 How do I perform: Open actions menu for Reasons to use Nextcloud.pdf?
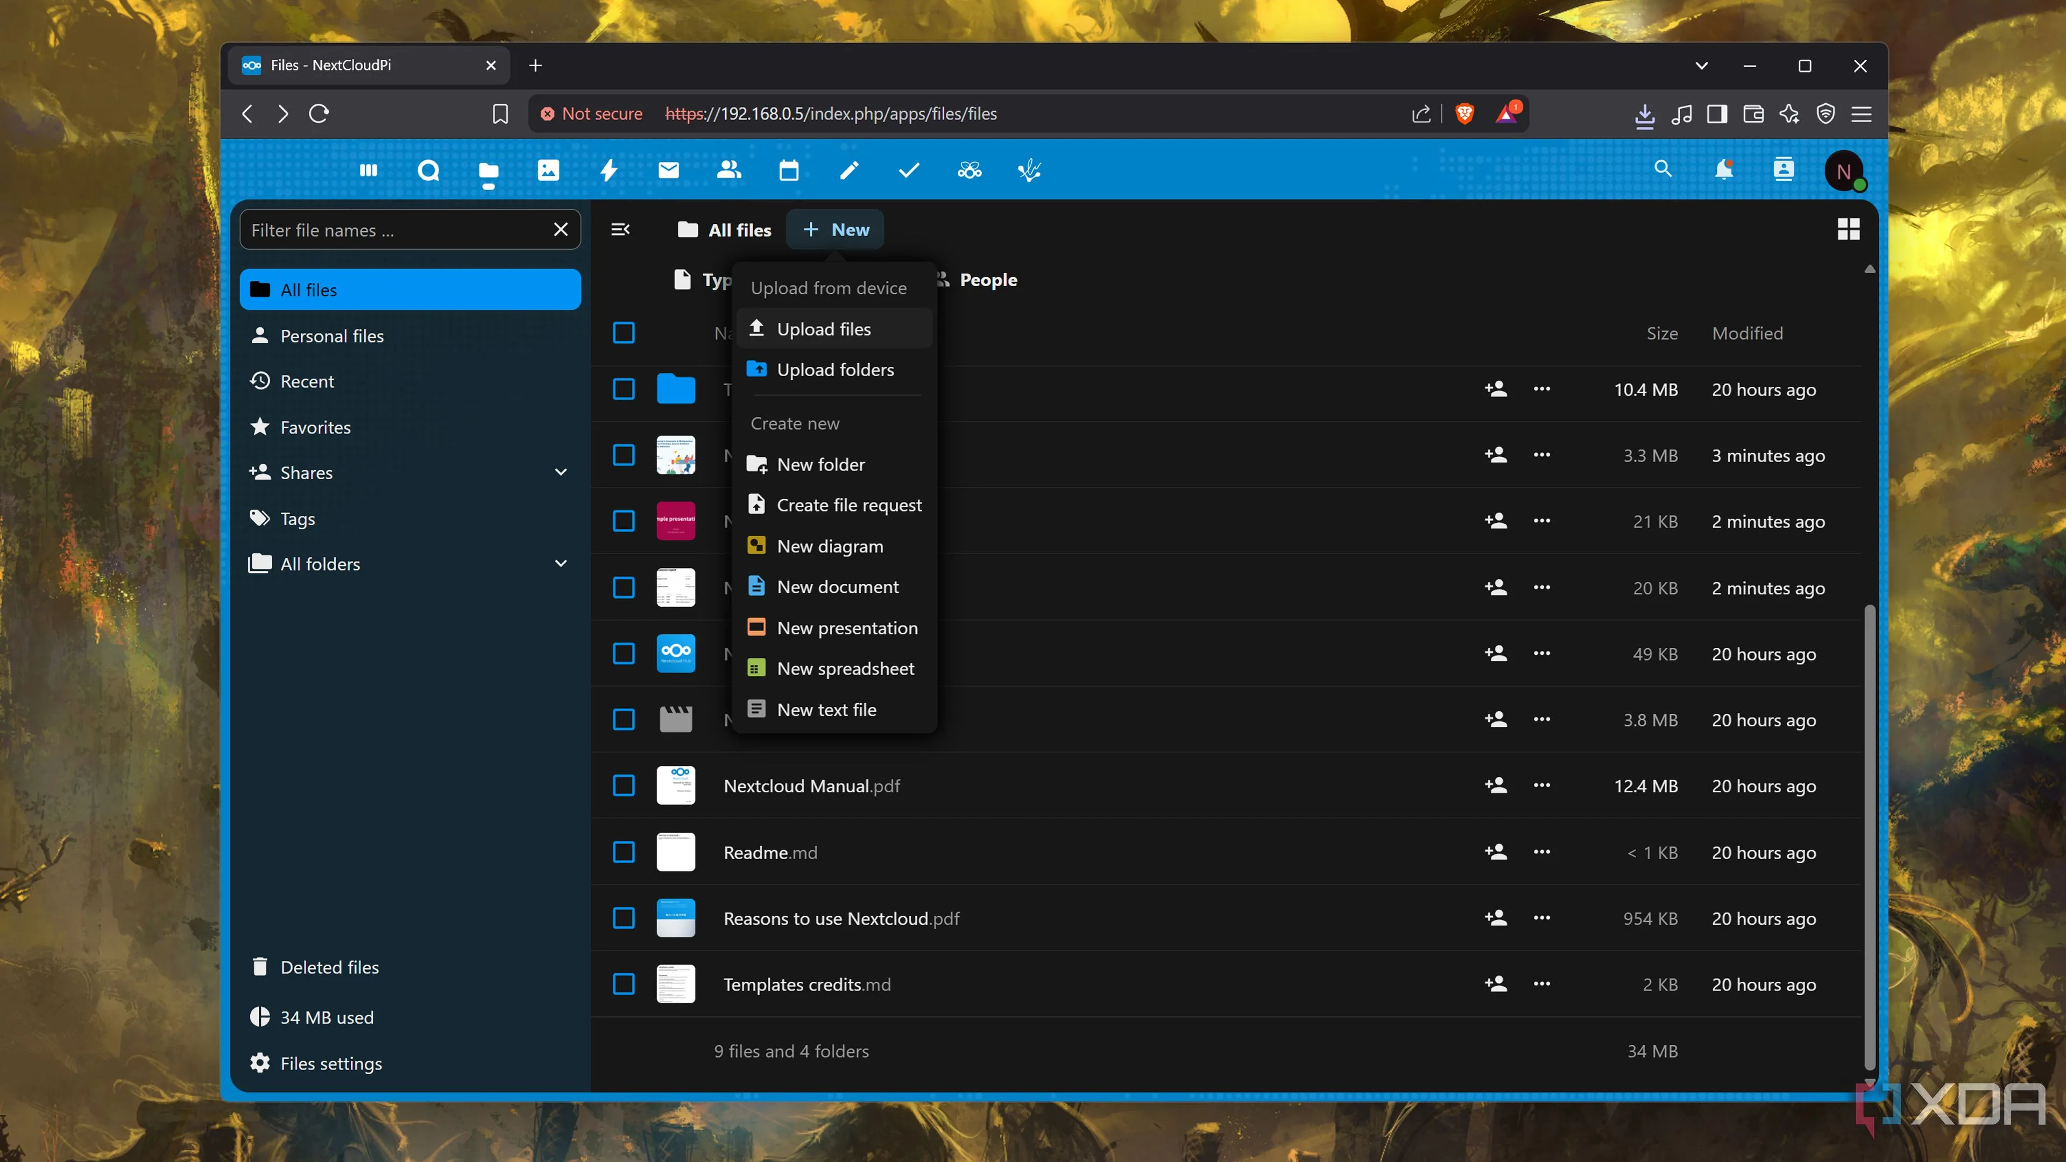[x=1541, y=918]
